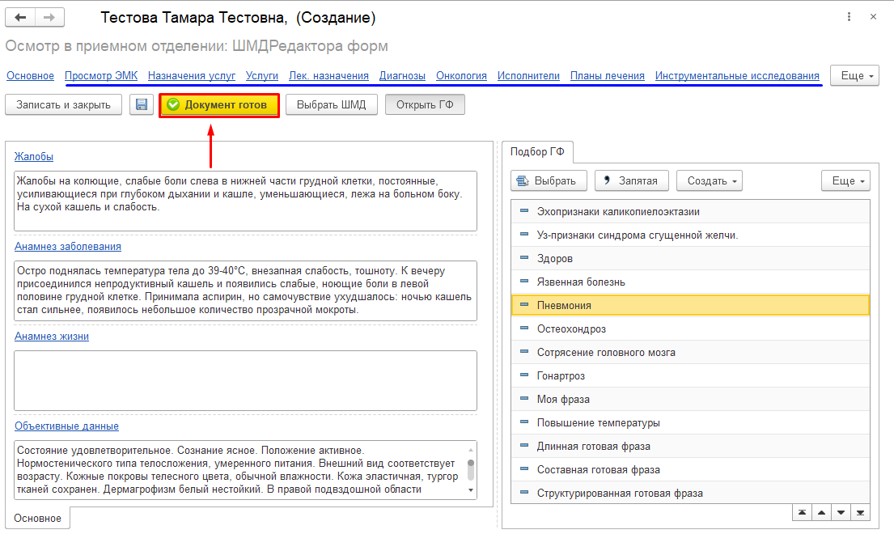Go to Планы лечения
The height and width of the screenshot is (534, 894).
[x=608, y=76]
